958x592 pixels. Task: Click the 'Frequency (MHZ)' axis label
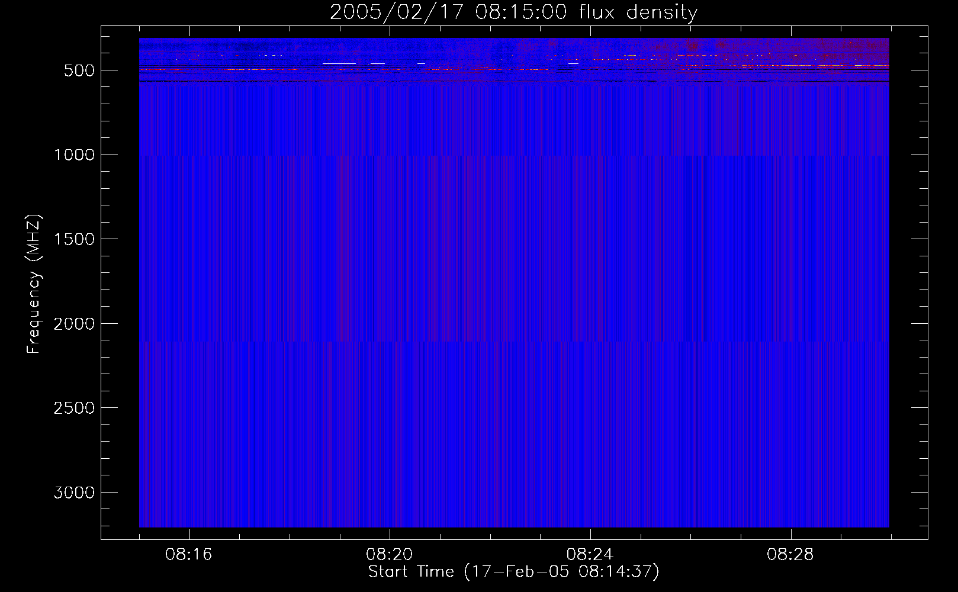[34, 284]
